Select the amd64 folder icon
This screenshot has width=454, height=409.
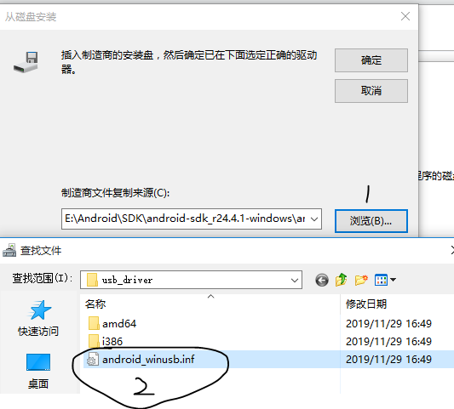pos(94,323)
